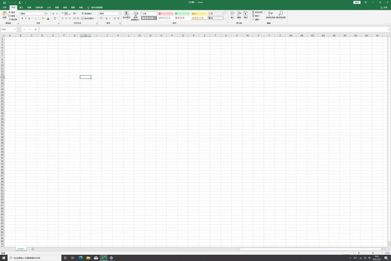The height and width of the screenshot is (261, 391).
Task: Click the Insert Function fx icon
Action: [x=35, y=29]
